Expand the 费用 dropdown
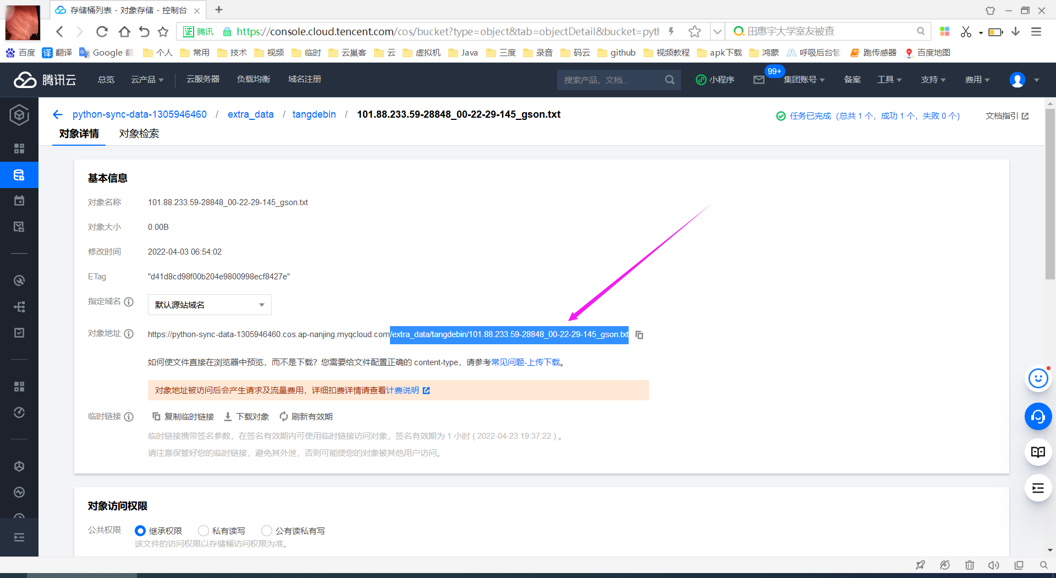 click(x=977, y=80)
